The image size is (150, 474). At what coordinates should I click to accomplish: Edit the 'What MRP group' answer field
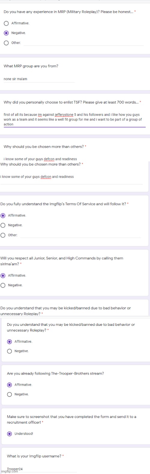point(39,79)
